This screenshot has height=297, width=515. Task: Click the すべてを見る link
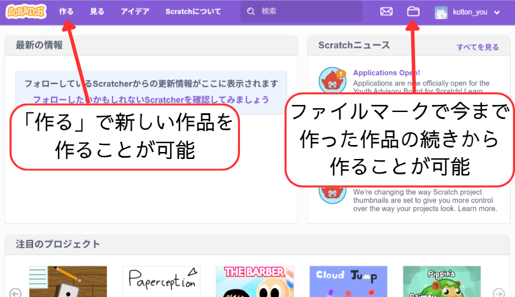(x=477, y=47)
